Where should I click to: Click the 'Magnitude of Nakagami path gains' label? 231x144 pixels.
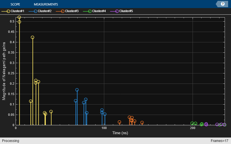tap(4, 71)
